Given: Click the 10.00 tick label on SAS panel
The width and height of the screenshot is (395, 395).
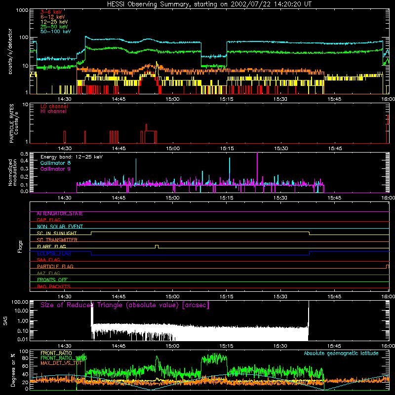Looking at the screenshot, I should point(21,311).
